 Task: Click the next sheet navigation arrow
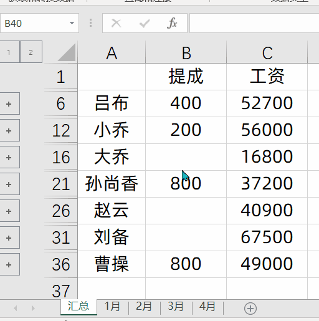pyautogui.click(x=33, y=308)
